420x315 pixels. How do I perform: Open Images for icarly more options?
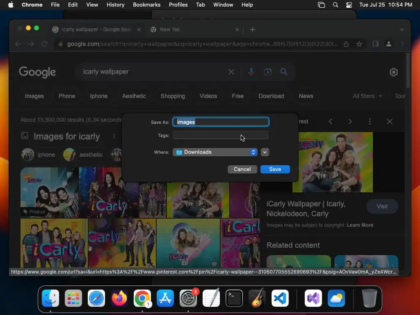coord(114,136)
